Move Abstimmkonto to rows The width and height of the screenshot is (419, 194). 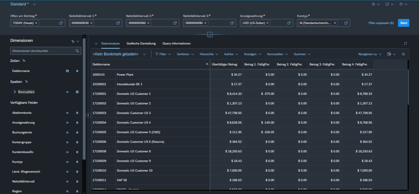(68, 113)
